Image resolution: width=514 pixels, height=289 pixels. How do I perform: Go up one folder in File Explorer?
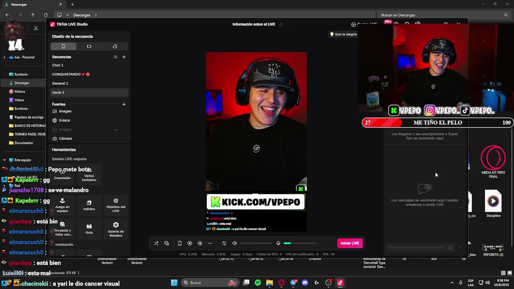(x=33, y=15)
